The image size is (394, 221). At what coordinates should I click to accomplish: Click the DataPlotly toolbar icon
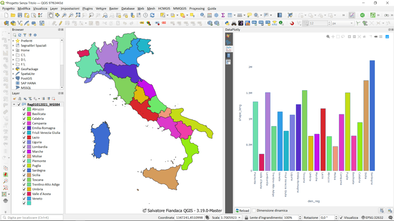pos(352,15)
